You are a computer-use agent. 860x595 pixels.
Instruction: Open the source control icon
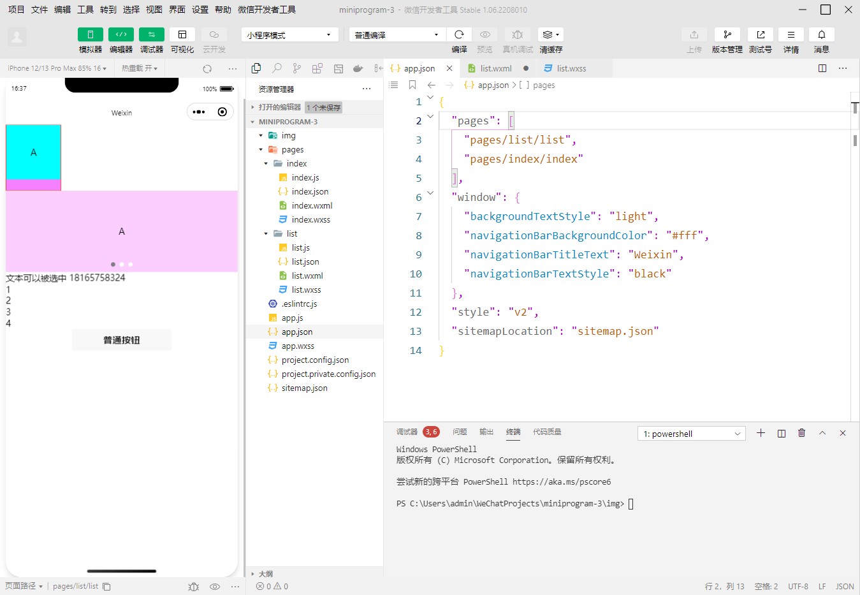pos(297,68)
